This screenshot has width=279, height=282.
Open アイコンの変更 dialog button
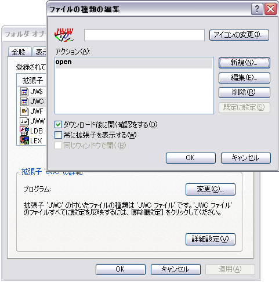pos(239,35)
